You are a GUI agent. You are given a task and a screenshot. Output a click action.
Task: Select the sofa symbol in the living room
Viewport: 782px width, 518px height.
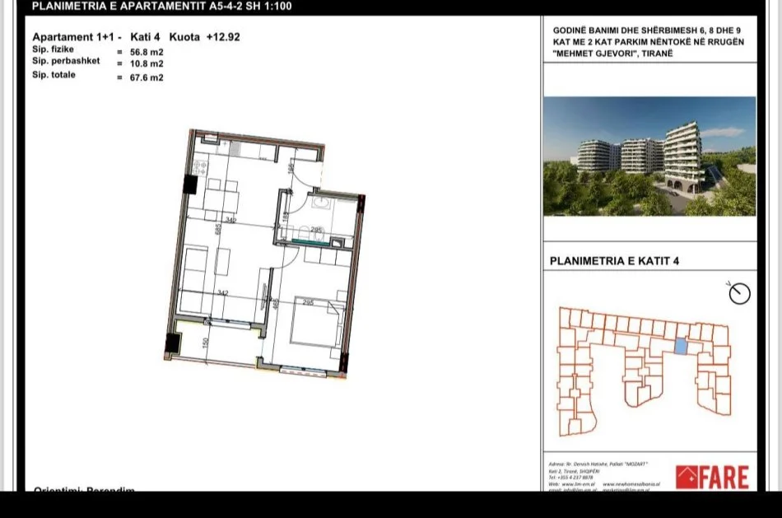point(193,282)
